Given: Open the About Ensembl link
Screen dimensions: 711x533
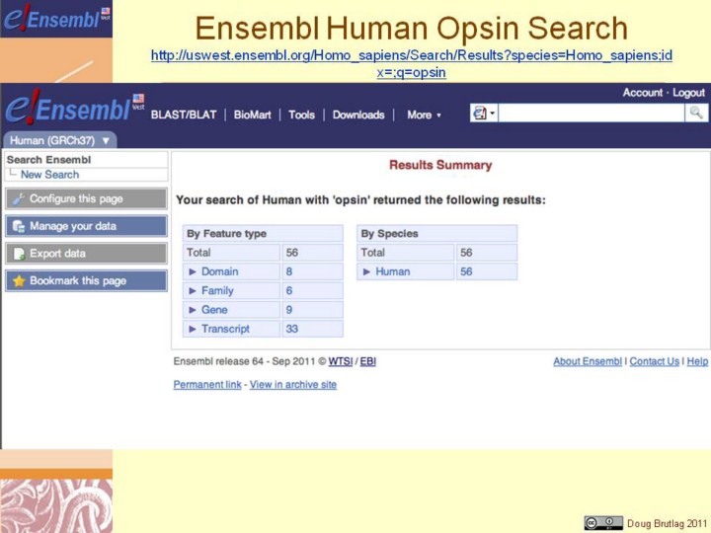Looking at the screenshot, I should click(588, 361).
